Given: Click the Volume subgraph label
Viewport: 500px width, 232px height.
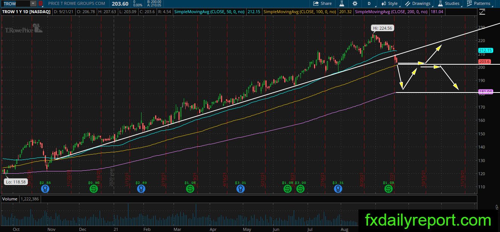Looking at the screenshot, I should click(x=9, y=199).
